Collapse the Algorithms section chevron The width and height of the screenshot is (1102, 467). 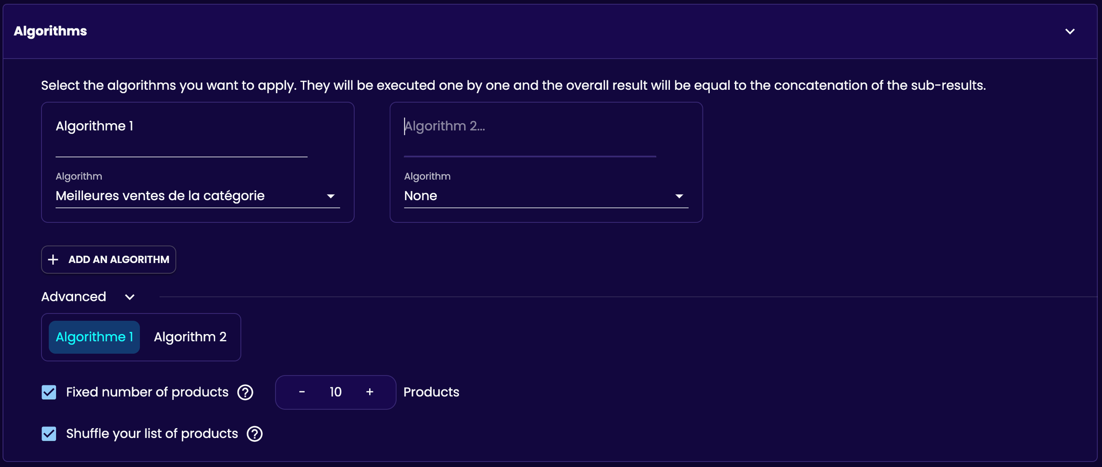point(1070,31)
